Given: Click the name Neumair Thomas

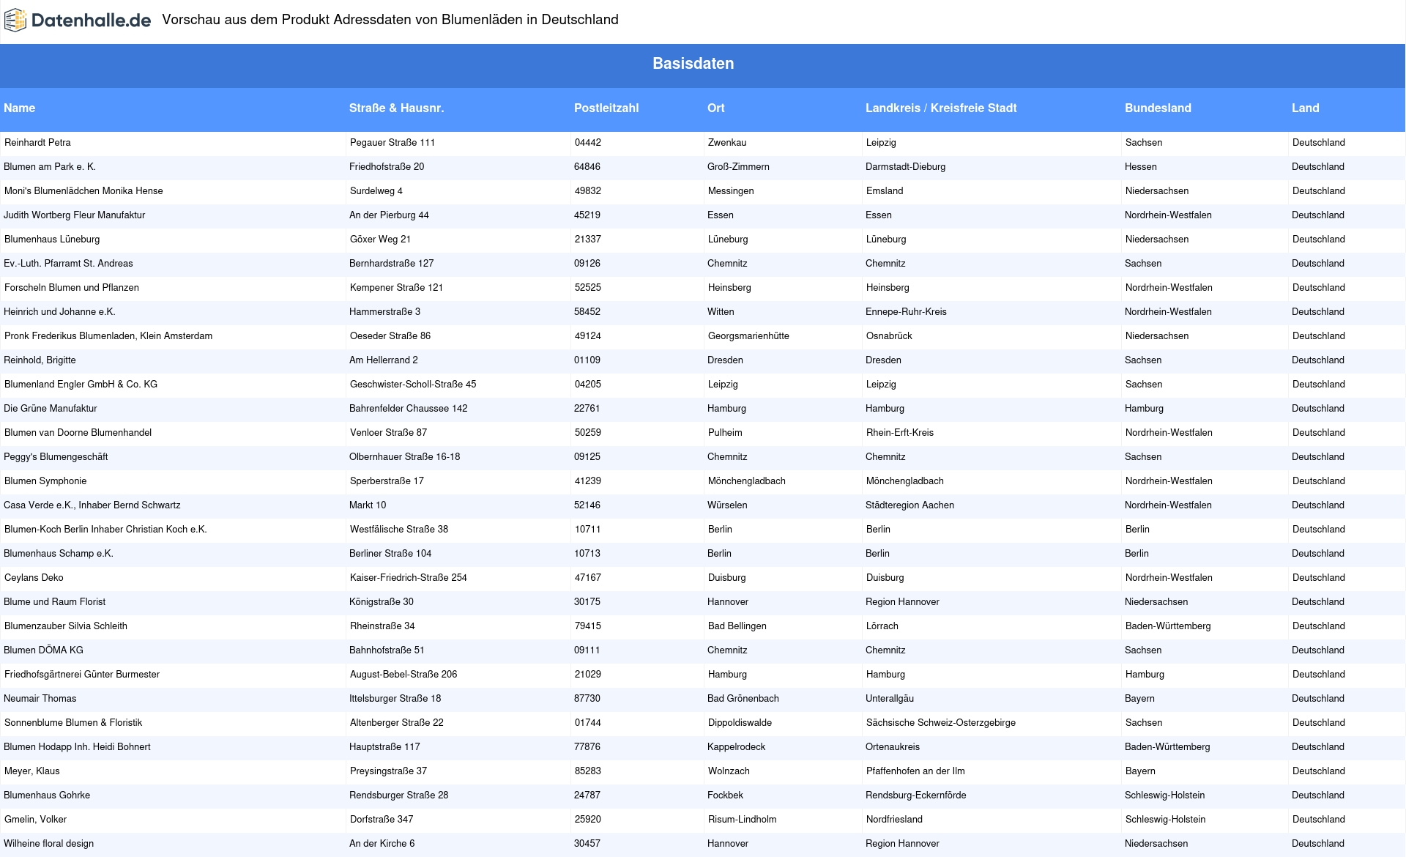Looking at the screenshot, I should 40,699.
